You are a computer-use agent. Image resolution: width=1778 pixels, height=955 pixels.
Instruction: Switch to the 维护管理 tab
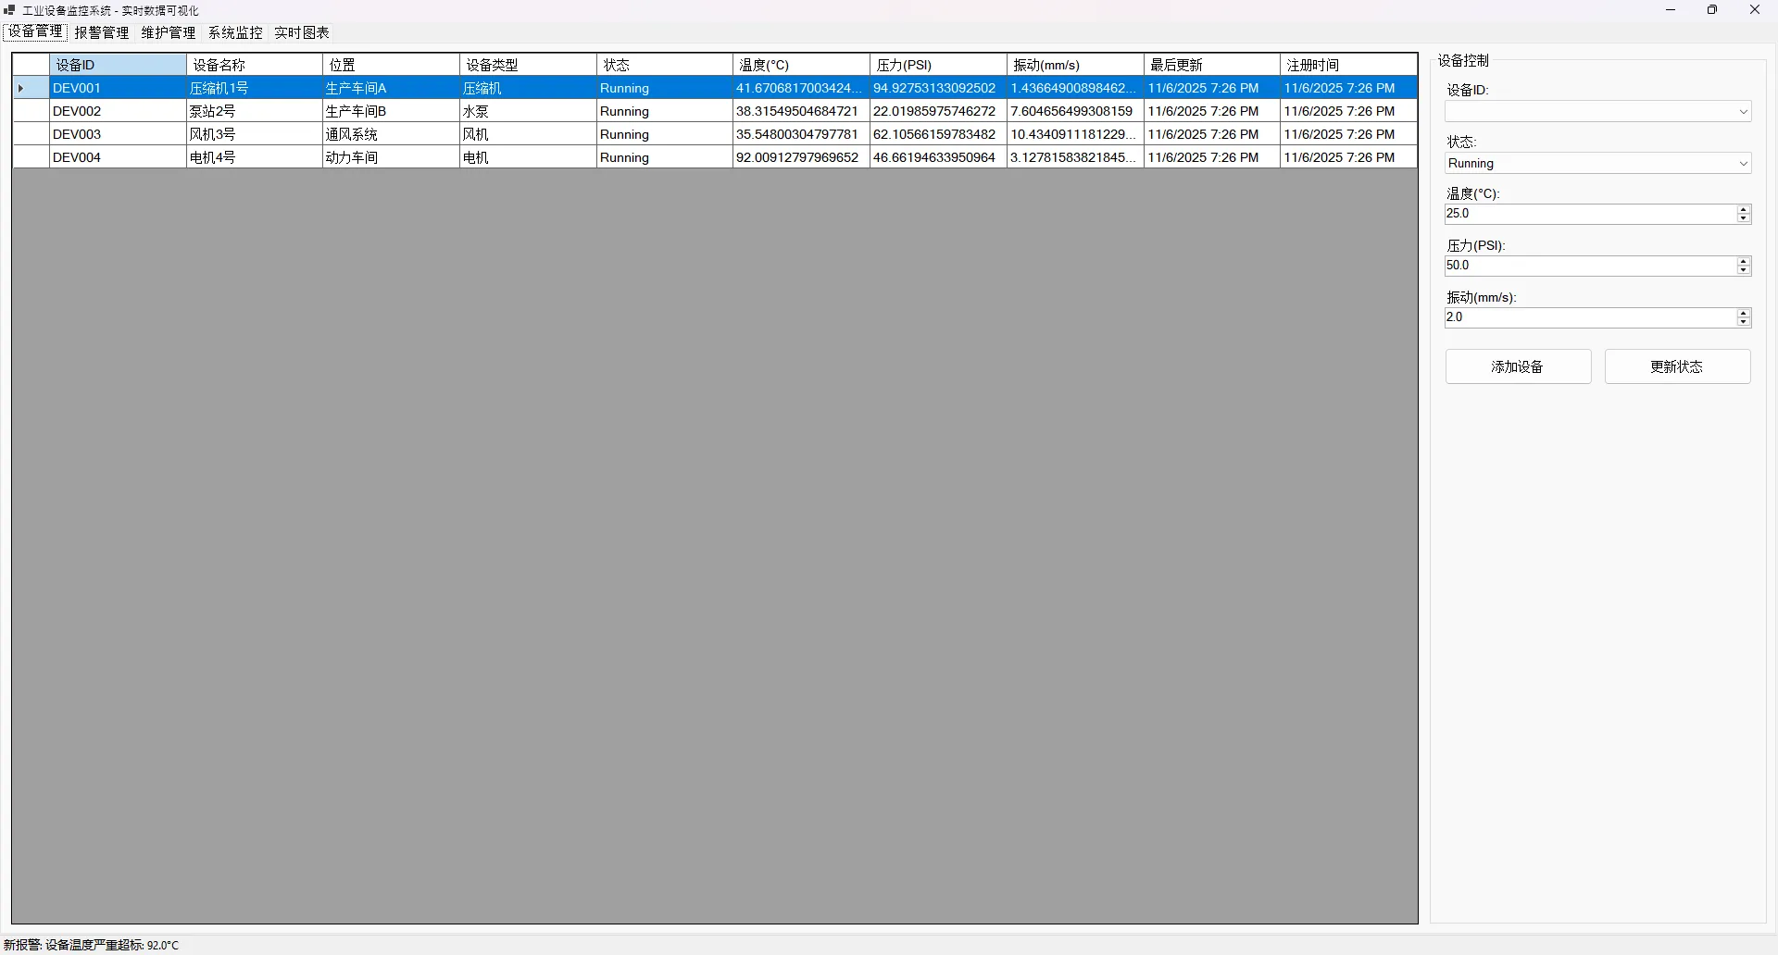point(169,32)
